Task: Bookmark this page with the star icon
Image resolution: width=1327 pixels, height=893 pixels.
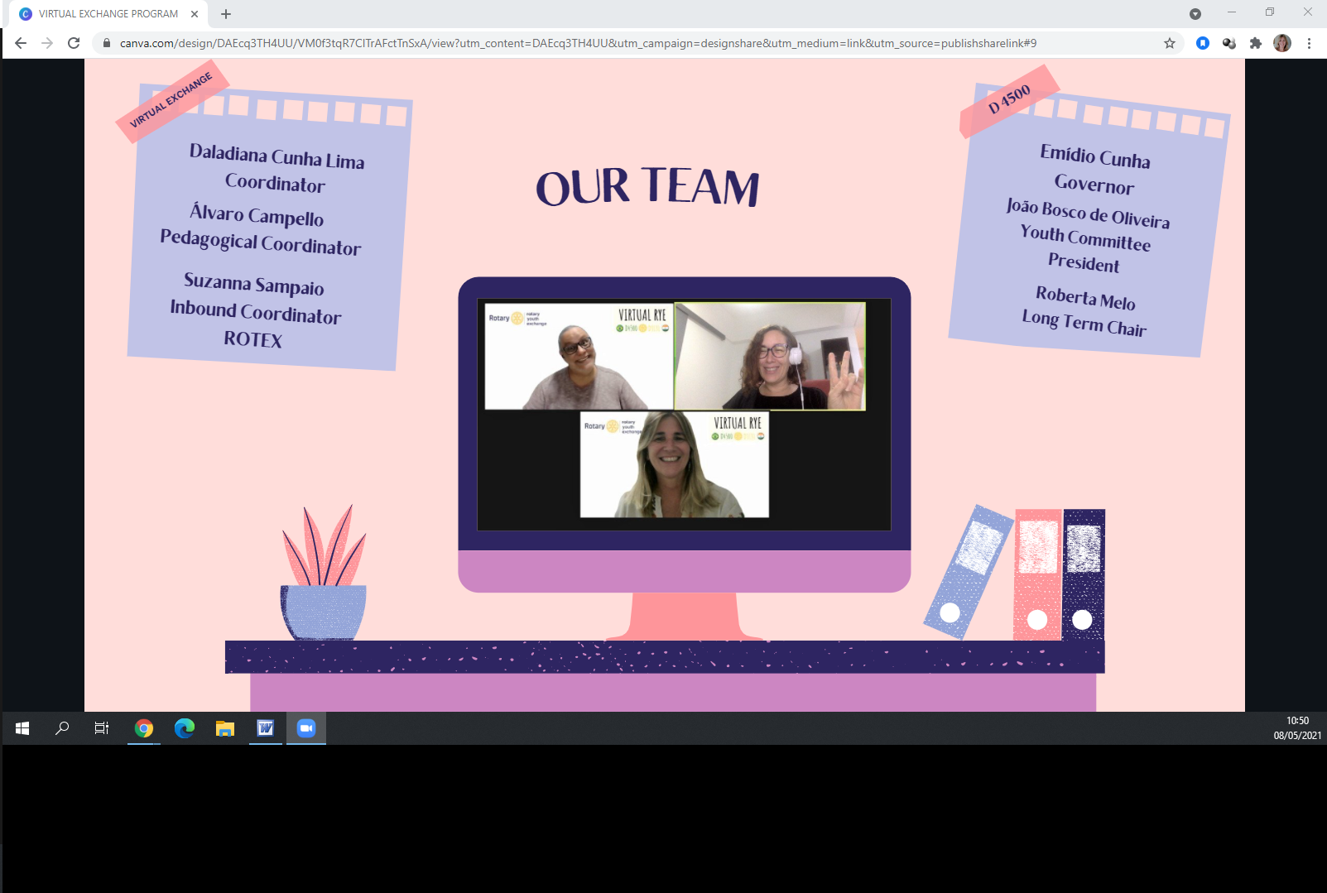Action: click(1170, 43)
